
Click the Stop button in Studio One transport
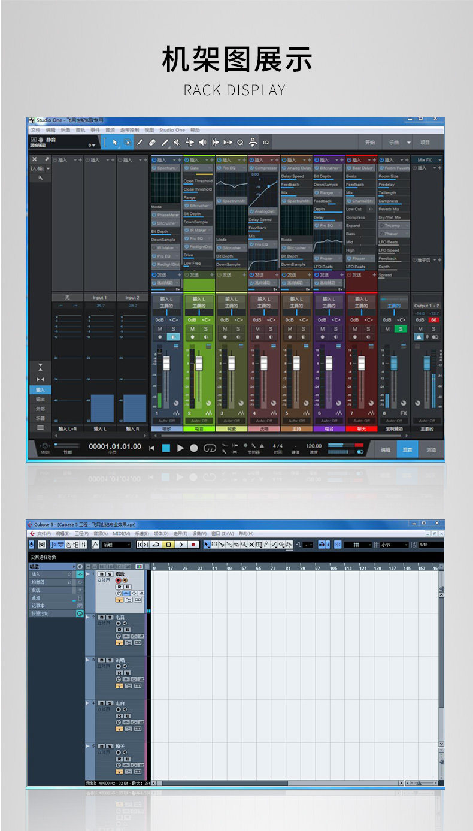[x=166, y=448]
